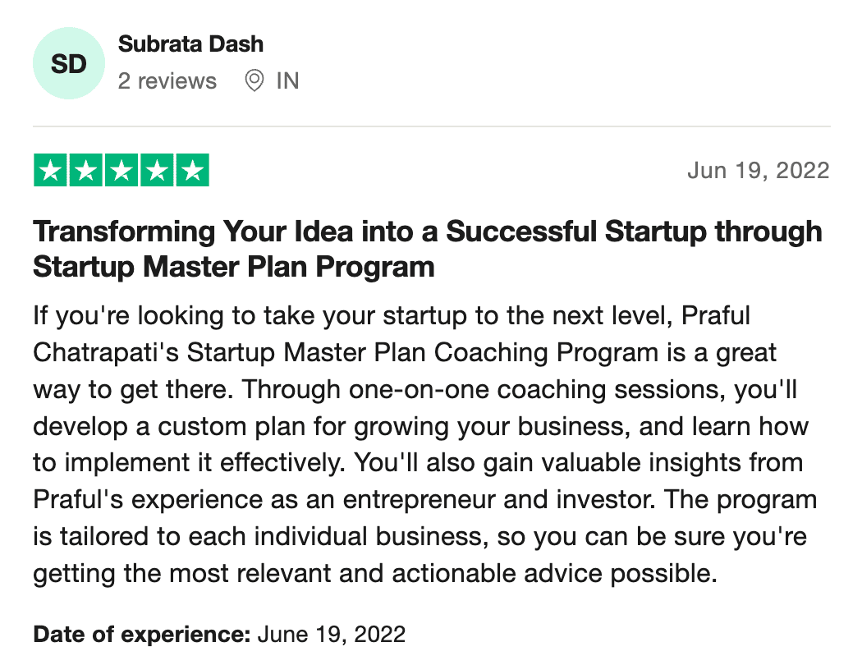Click the third green star
The height and width of the screenshot is (665, 862).
[x=122, y=171]
